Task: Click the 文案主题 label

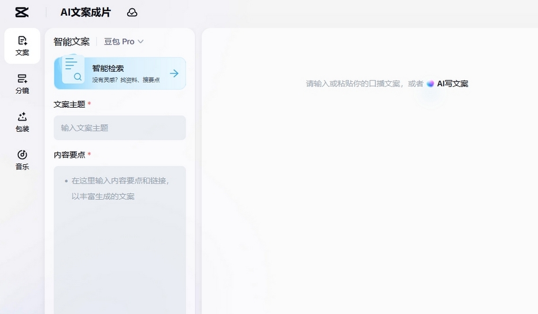Action: (x=69, y=104)
